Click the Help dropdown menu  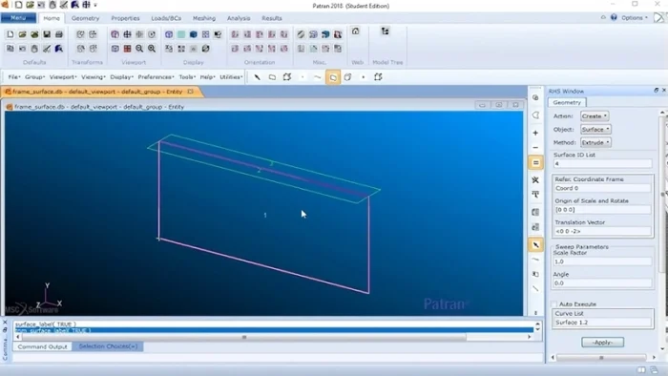207,77
